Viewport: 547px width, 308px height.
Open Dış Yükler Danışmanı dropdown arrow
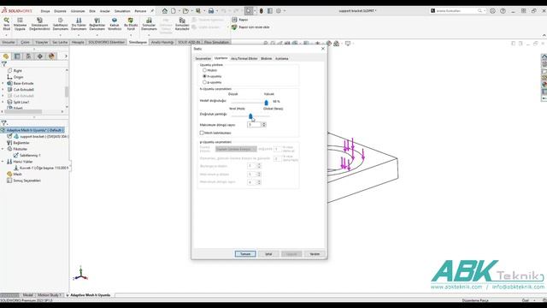click(x=79, y=35)
